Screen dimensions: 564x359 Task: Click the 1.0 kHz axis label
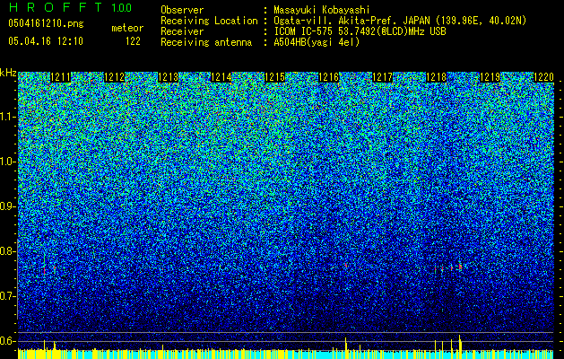(x=7, y=162)
